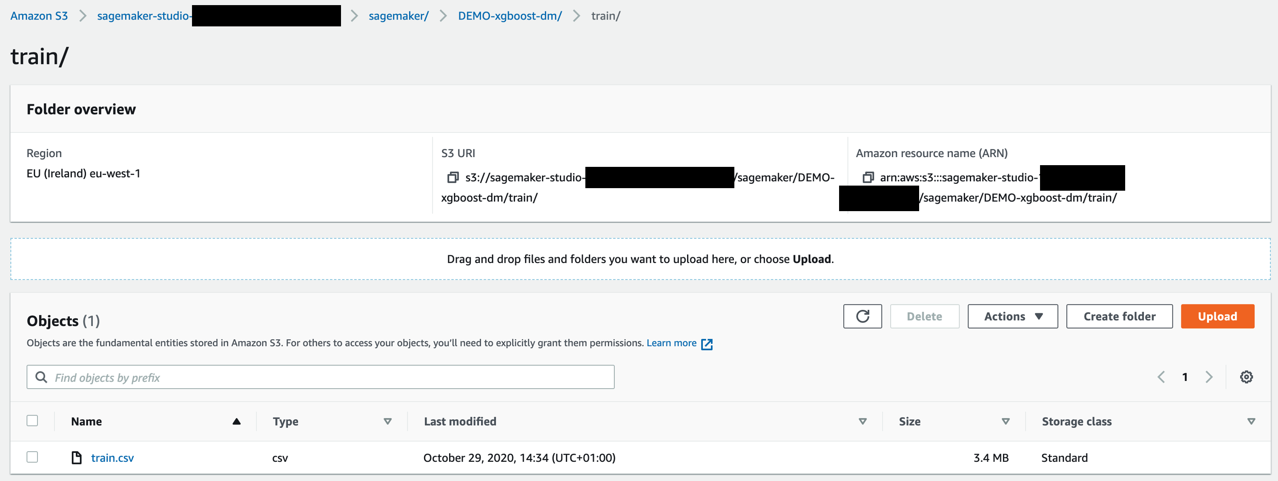Navigate to Amazon S3 breadcrumb
Image resolution: width=1278 pixels, height=481 pixels.
39,16
